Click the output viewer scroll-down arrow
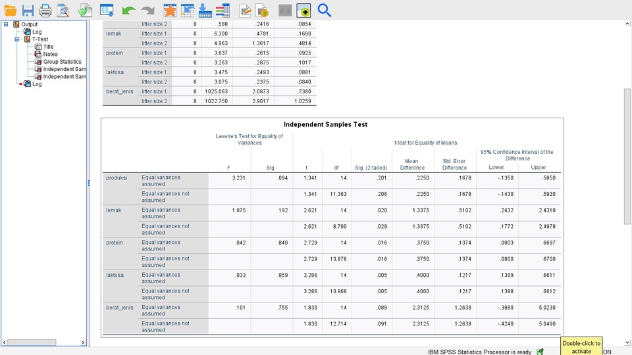 [x=627, y=343]
